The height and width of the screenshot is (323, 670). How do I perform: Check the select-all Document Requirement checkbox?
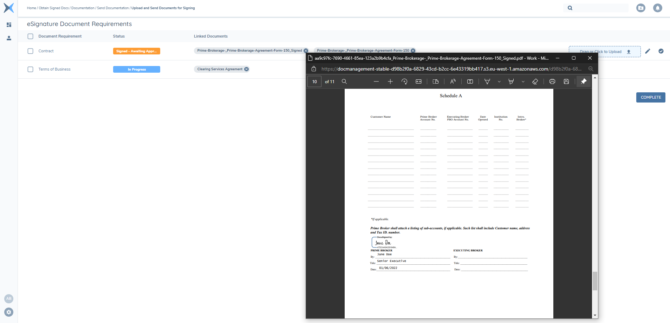(x=31, y=37)
